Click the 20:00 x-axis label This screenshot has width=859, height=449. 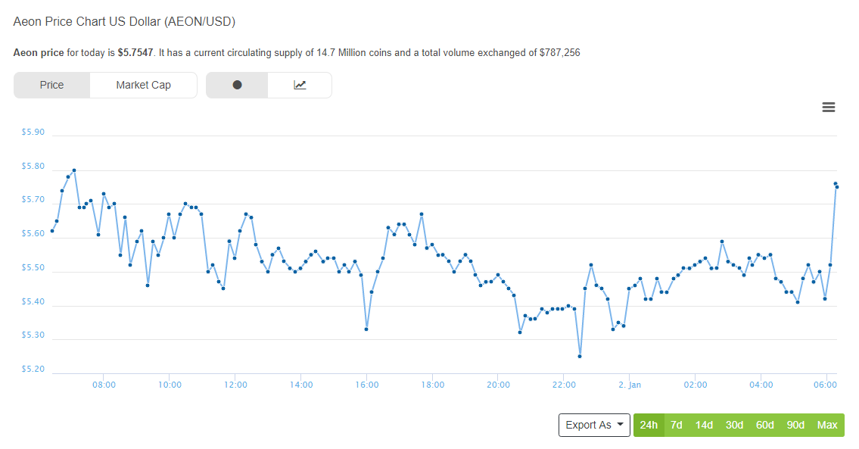pyautogui.click(x=499, y=385)
